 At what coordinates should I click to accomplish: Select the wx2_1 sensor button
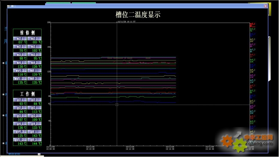click(20, 39)
